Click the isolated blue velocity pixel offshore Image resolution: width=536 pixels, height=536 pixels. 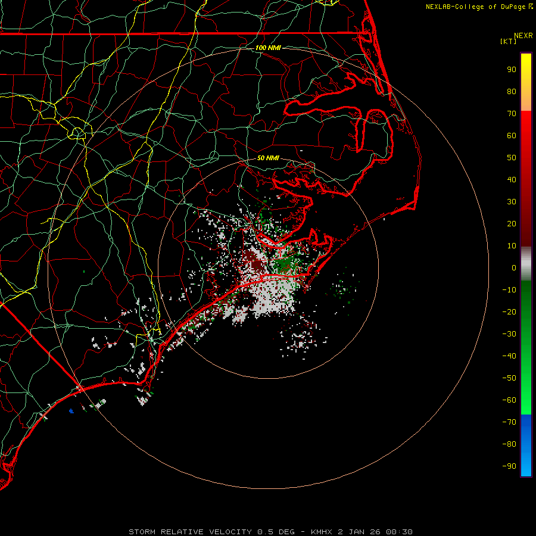click(x=71, y=411)
